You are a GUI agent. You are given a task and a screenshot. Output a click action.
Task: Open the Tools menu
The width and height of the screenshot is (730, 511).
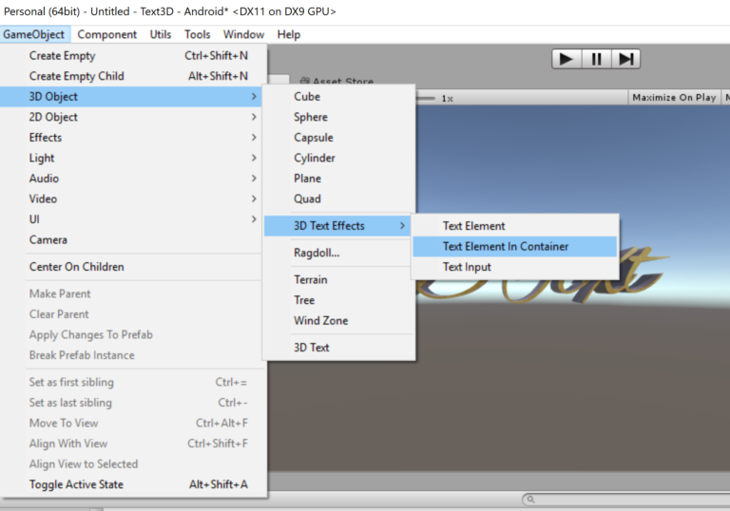click(198, 34)
